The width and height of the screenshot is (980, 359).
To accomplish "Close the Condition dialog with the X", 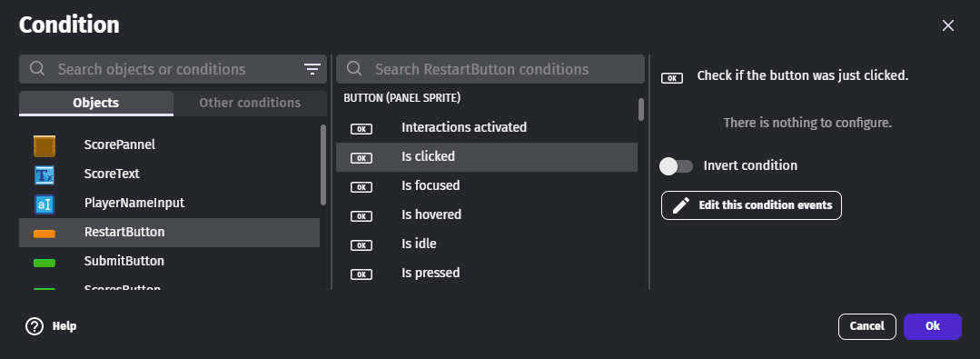I will (x=948, y=25).
